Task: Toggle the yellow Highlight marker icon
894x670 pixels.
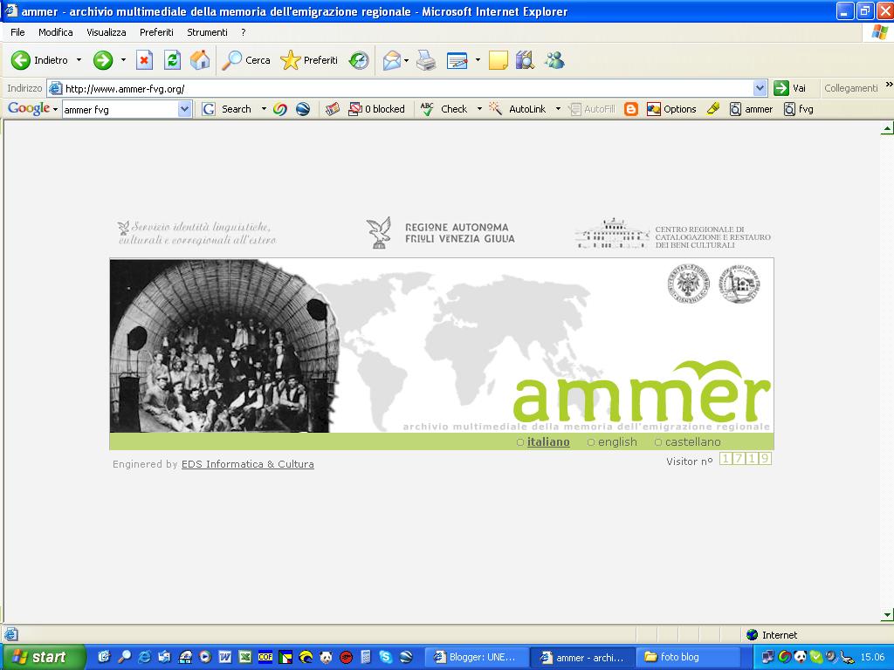Action: (x=713, y=109)
